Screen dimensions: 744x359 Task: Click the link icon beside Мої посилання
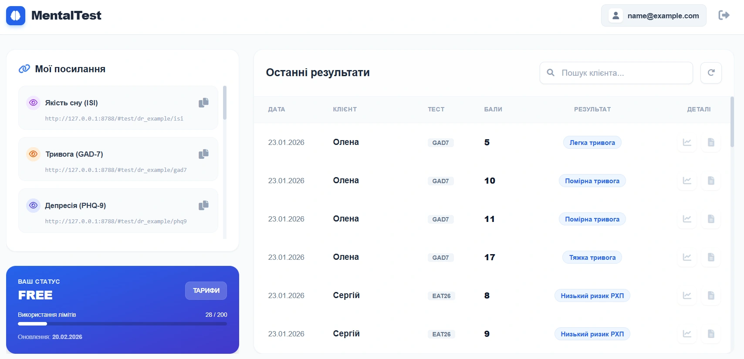[24, 69]
